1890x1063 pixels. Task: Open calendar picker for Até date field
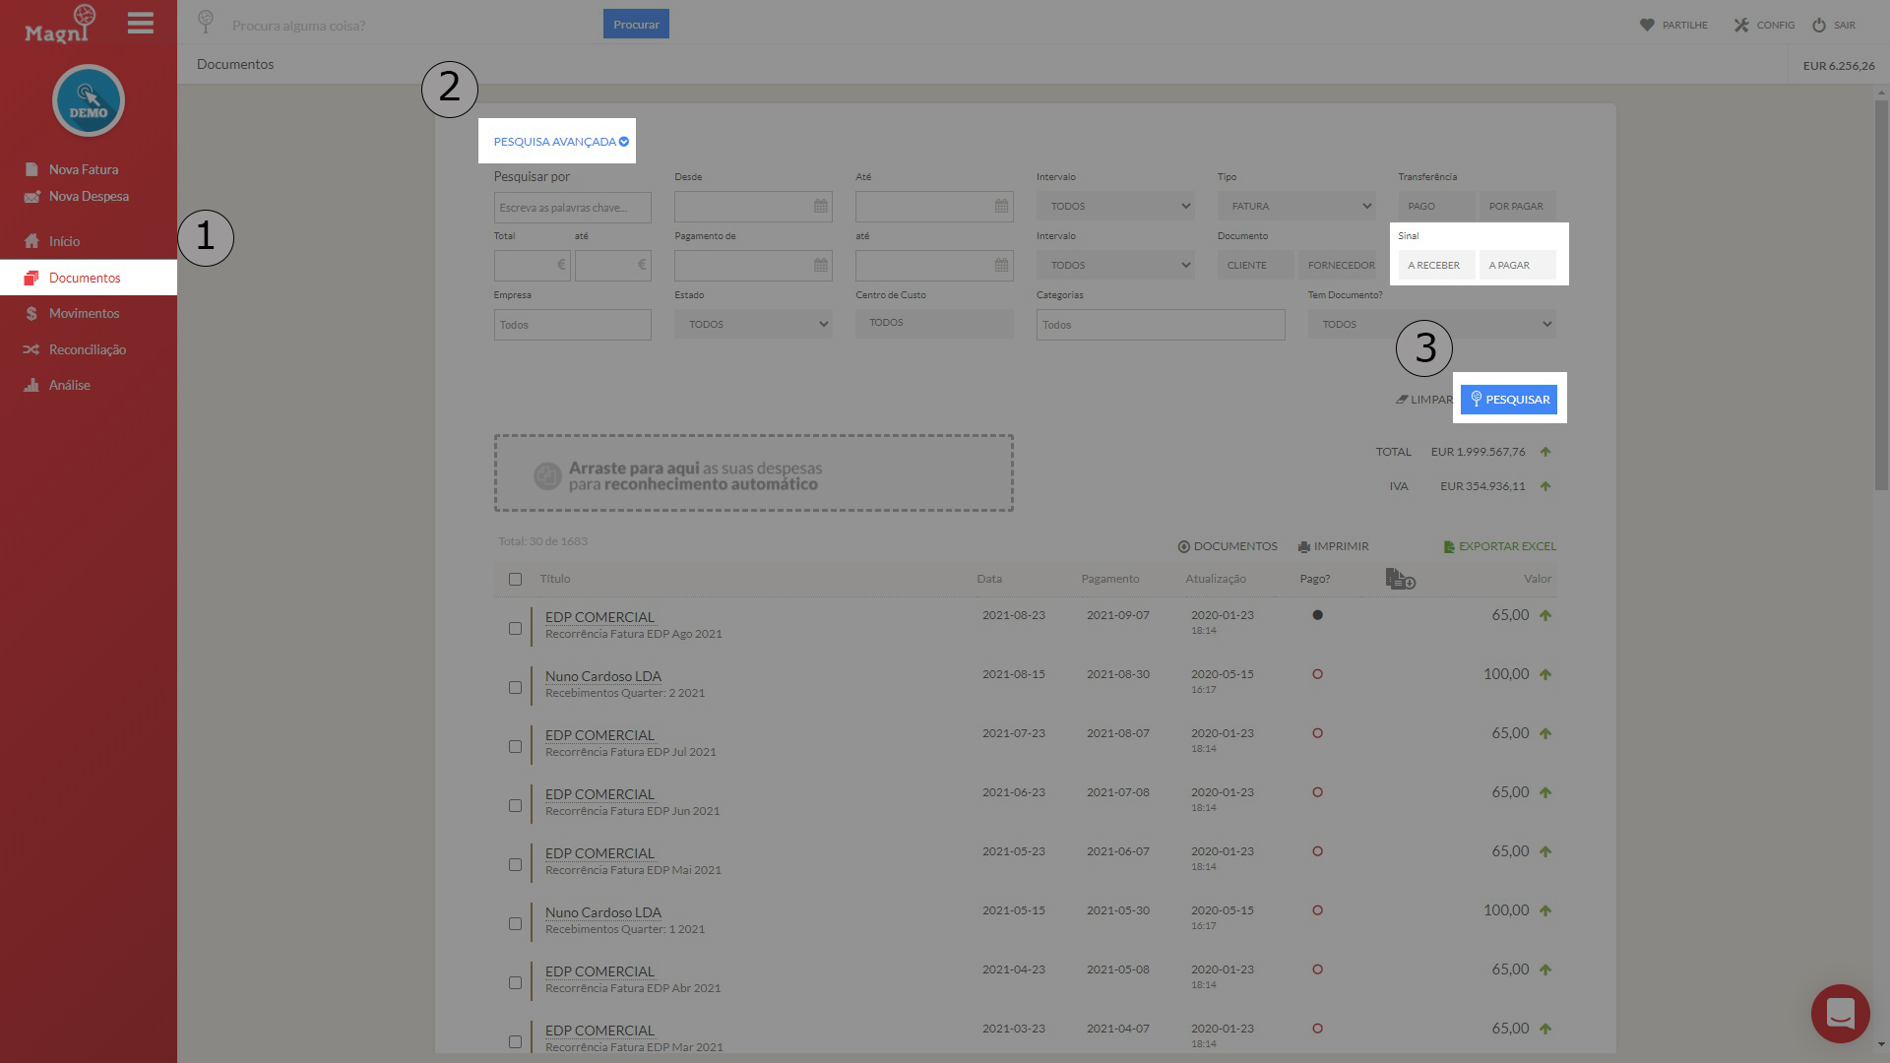tap(1001, 207)
